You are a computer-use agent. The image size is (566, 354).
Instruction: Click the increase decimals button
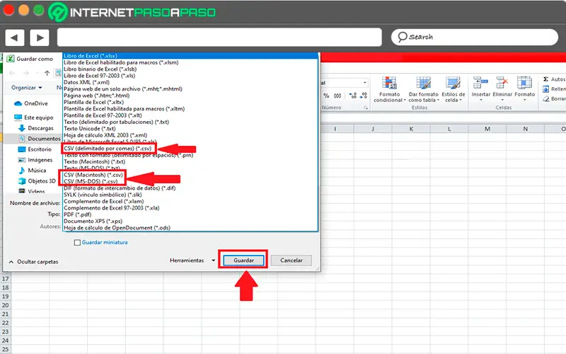tap(352, 96)
